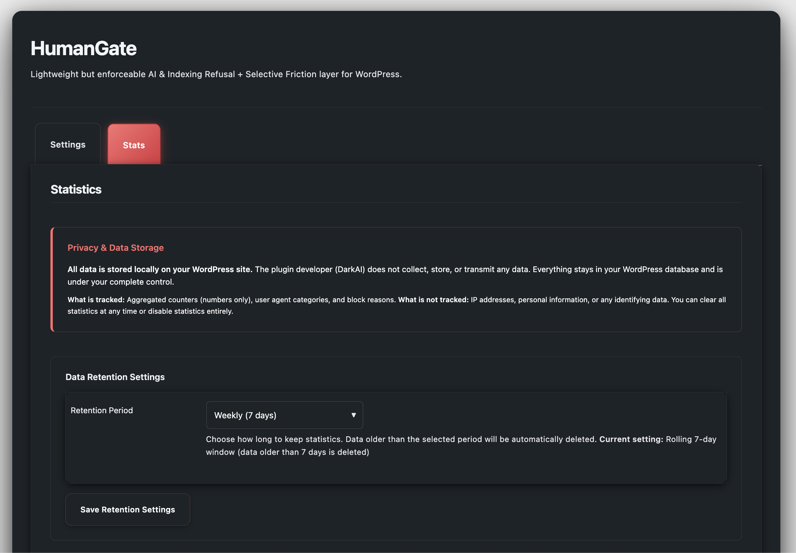Click the HumanGate page title
The width and height of the screenshot is (796, 553).
84,48
